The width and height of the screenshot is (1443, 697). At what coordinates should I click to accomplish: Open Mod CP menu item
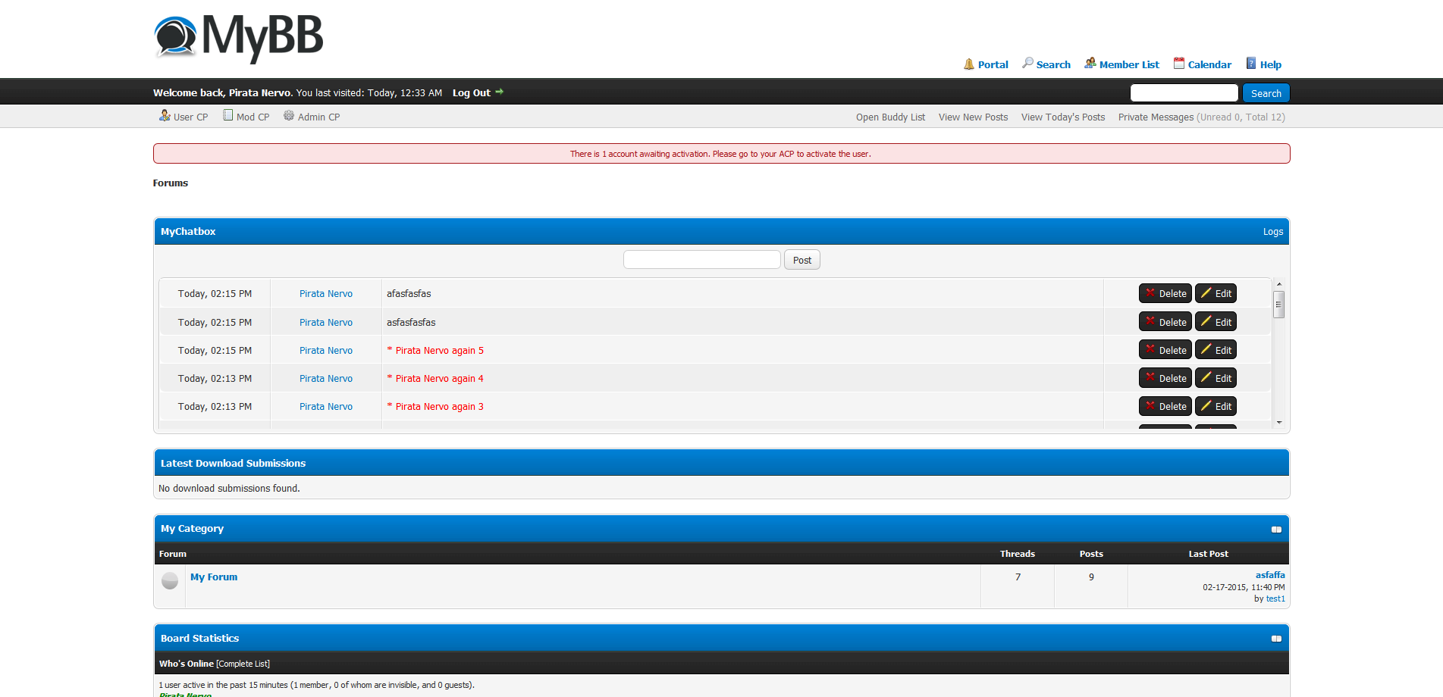tap(246, 117)
